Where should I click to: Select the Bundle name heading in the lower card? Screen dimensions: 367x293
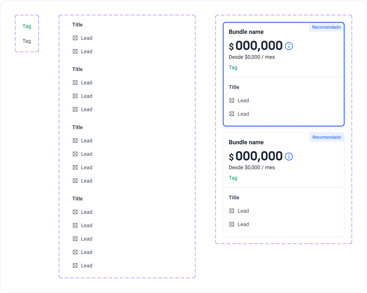pos(246,142)
